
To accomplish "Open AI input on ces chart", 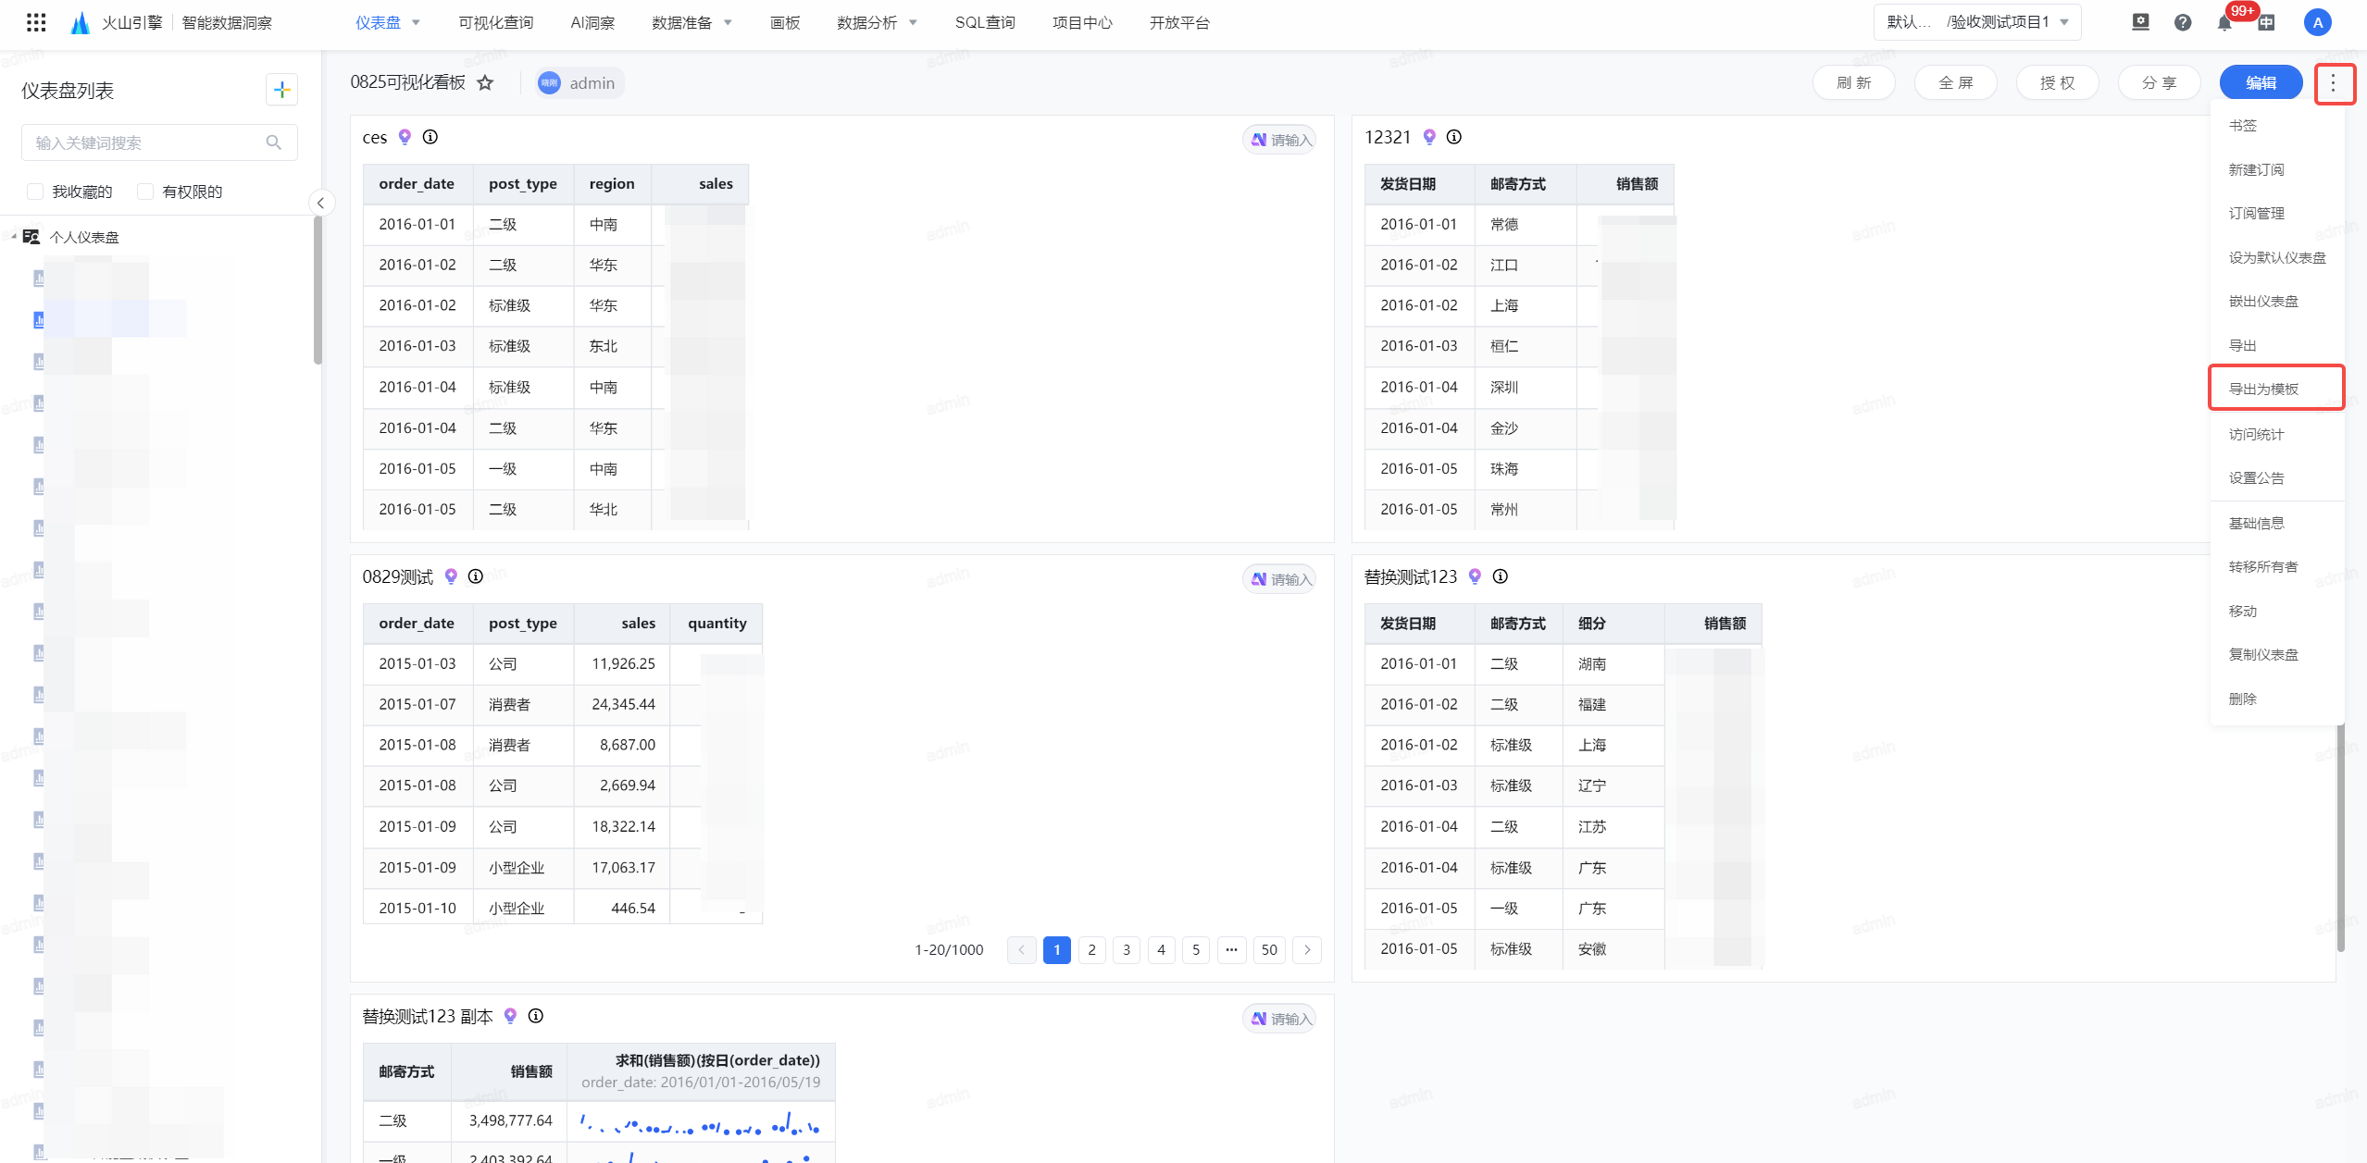I will pos(1279,140).
